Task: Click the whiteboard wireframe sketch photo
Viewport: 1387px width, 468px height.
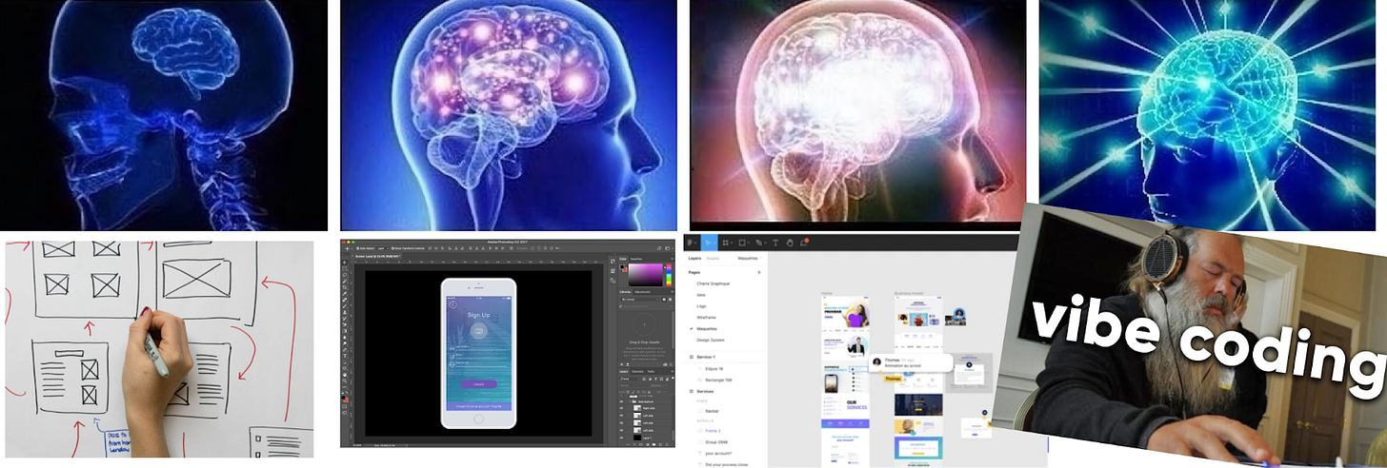Action: [x=158, y=348]
